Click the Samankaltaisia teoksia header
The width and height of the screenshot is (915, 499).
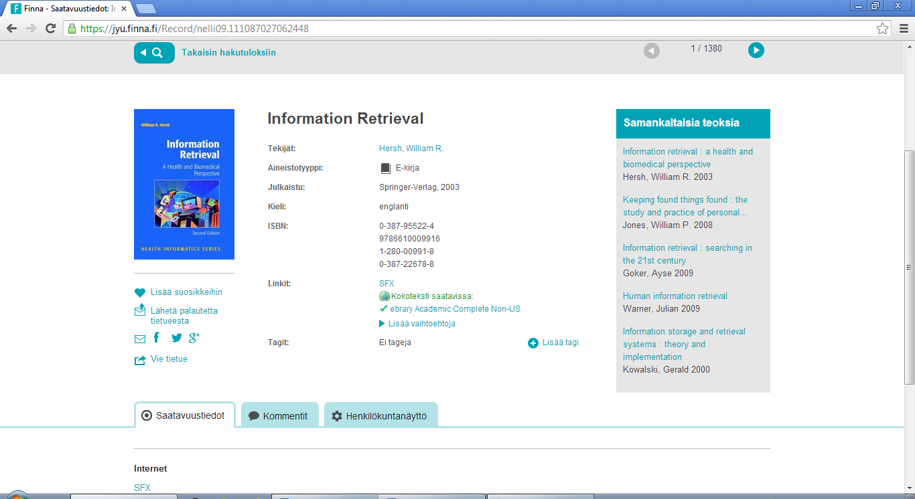(693, 123)
